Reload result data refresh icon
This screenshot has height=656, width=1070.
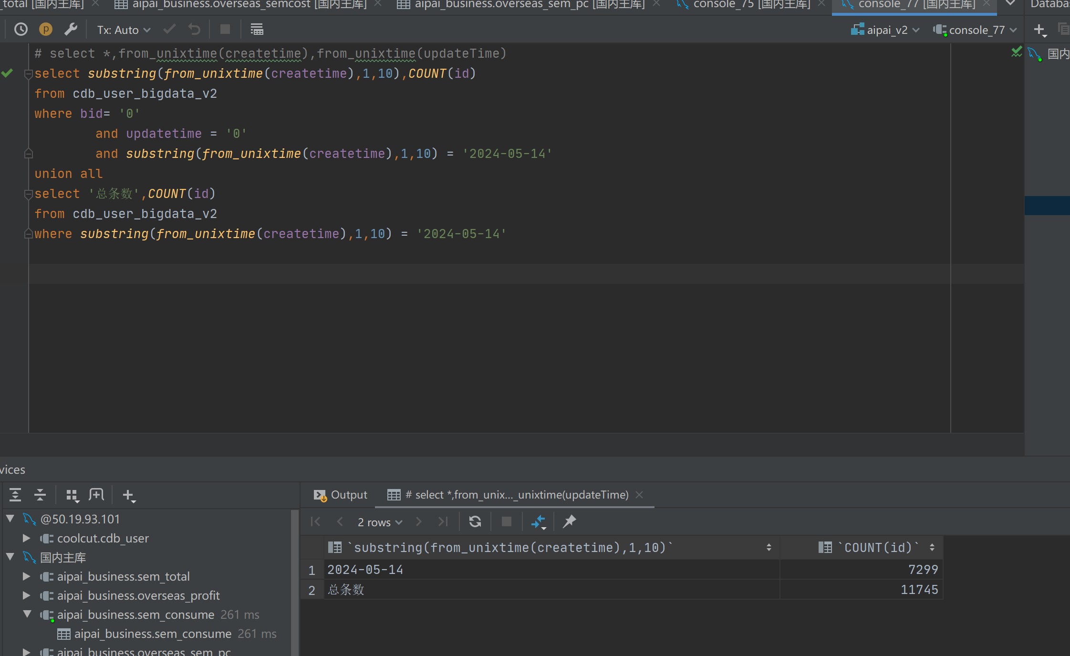(x=475, y=521)
